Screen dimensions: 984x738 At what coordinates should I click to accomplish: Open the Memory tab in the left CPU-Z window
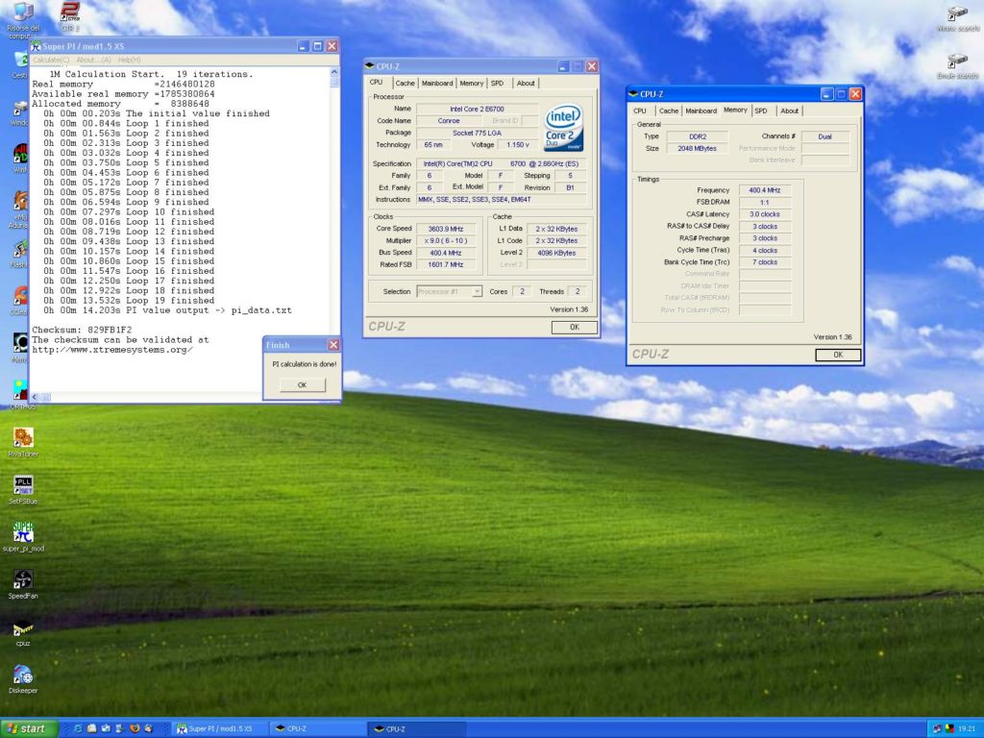[471, 83]
